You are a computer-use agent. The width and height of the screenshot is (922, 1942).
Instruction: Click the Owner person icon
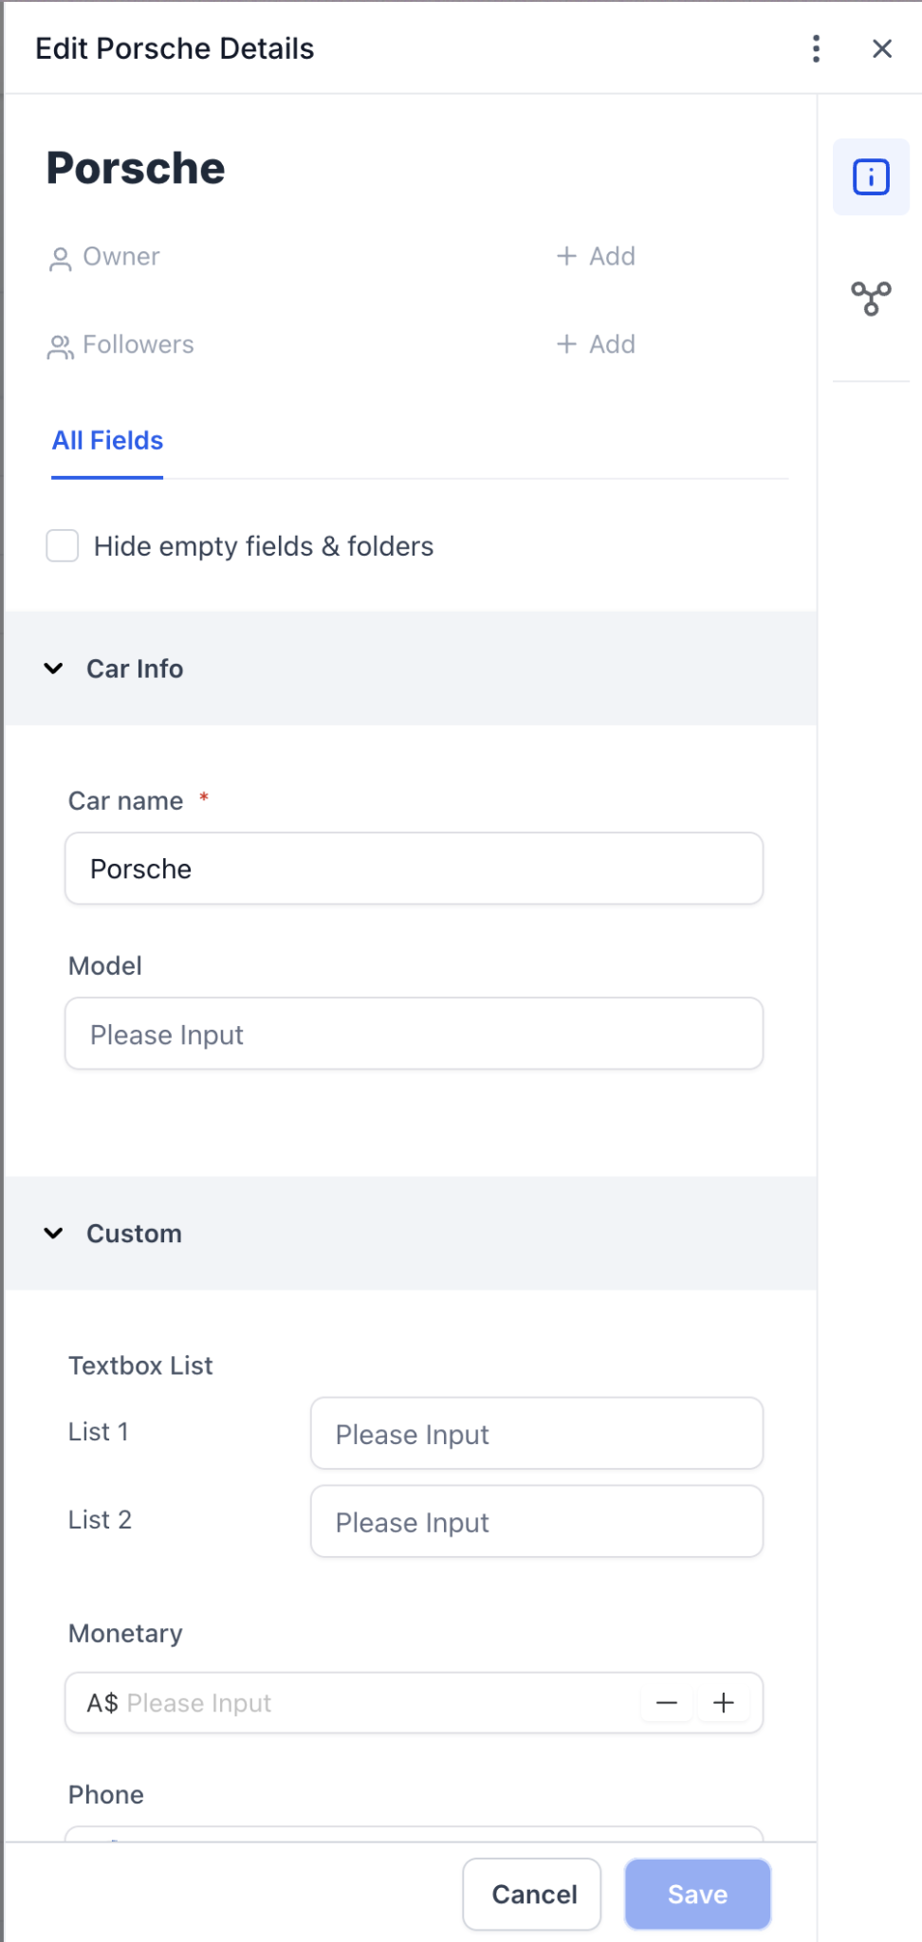point(60,258)
